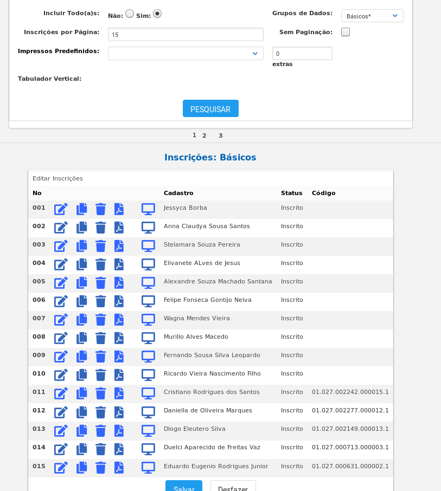
Task: Click the extras number field
Action: pyautogui.click(x=302, y=54)
